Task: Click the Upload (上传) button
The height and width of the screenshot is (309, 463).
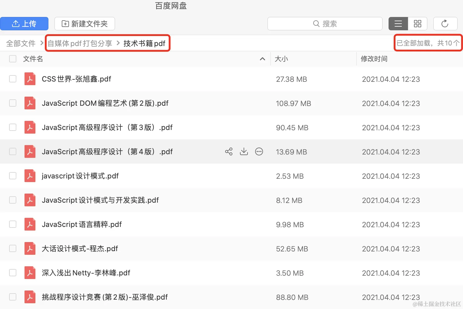Action: click(x=24, y=24)
